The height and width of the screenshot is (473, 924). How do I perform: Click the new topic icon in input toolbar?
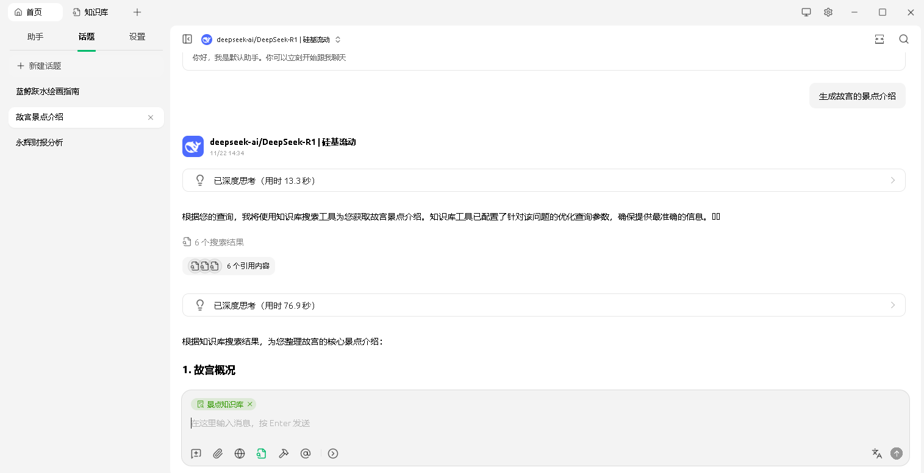(x=196, y=454)
